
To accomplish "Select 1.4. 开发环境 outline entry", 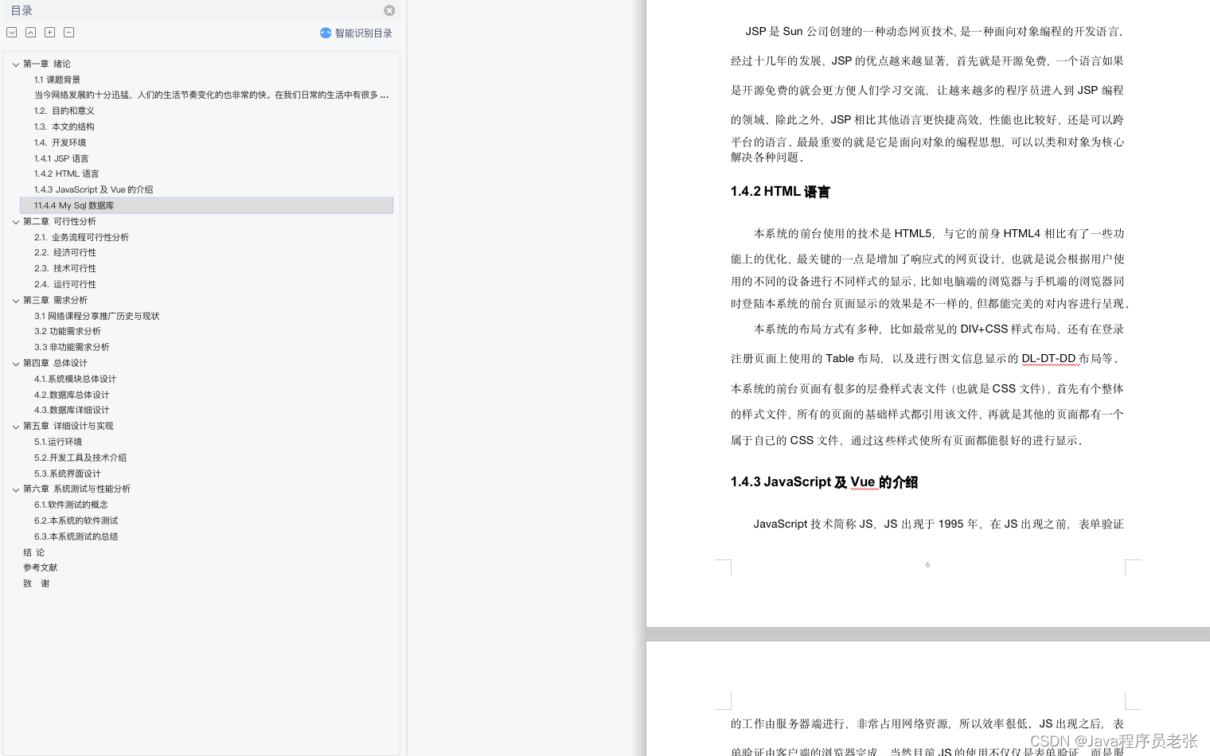I will [x=60, y=142].
